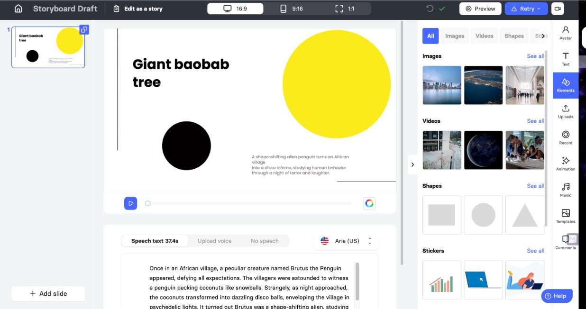This screenshot has width=586, height=309.
Task: Click the slide playback progress slider
Action: (249, 203)
